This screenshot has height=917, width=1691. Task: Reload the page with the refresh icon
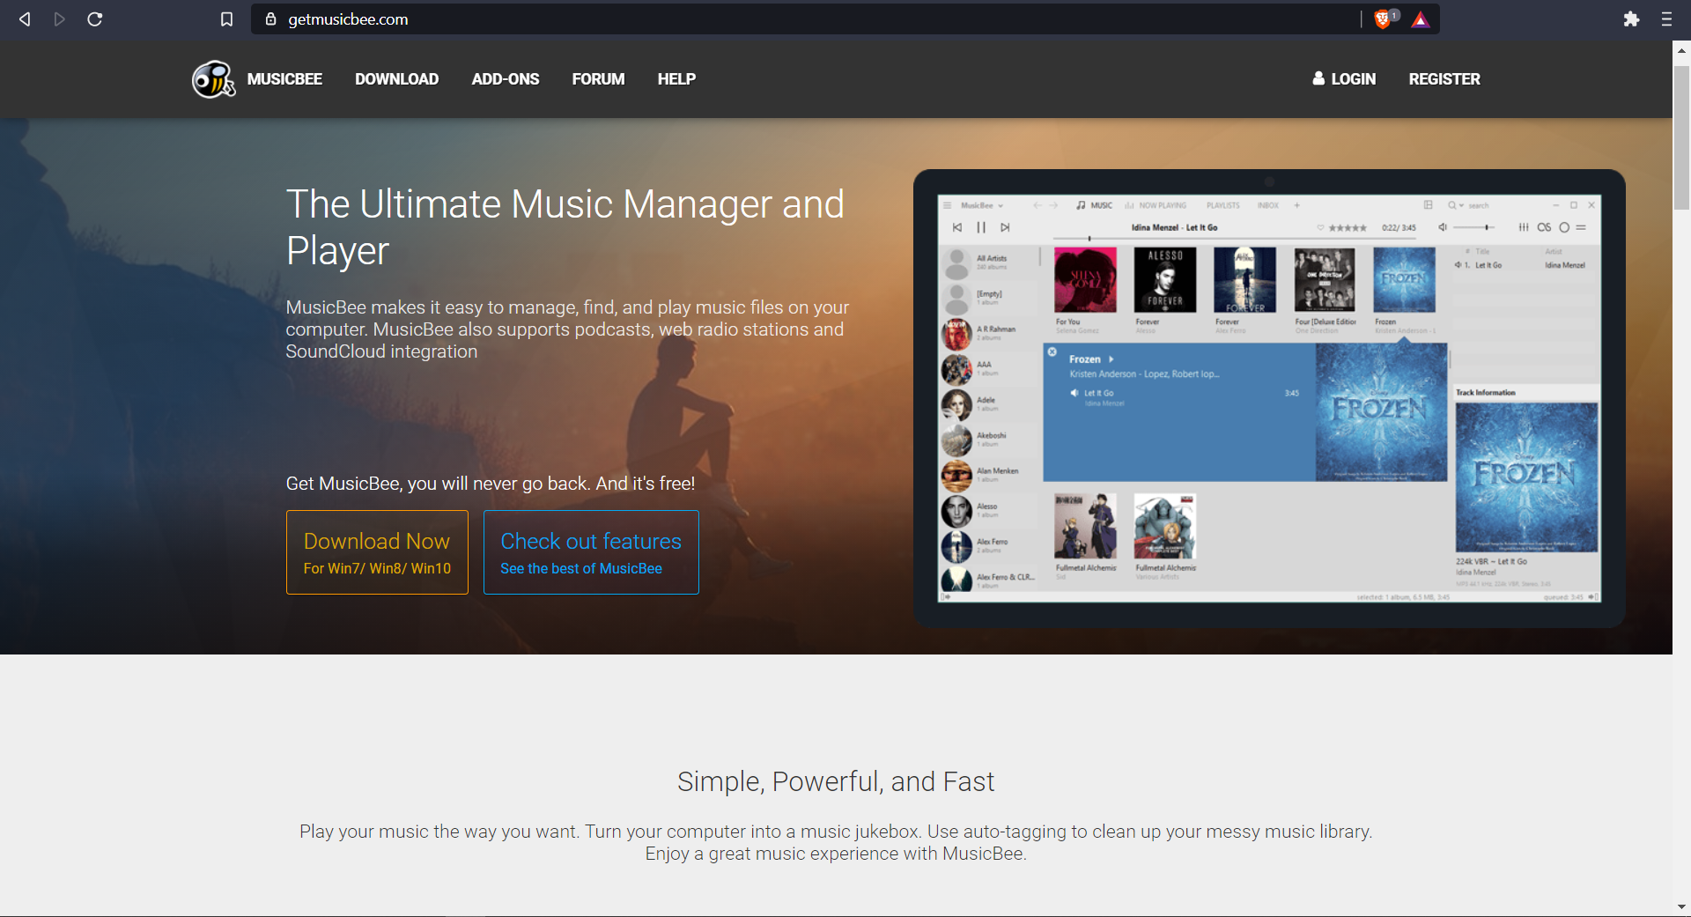click(95, 19)
